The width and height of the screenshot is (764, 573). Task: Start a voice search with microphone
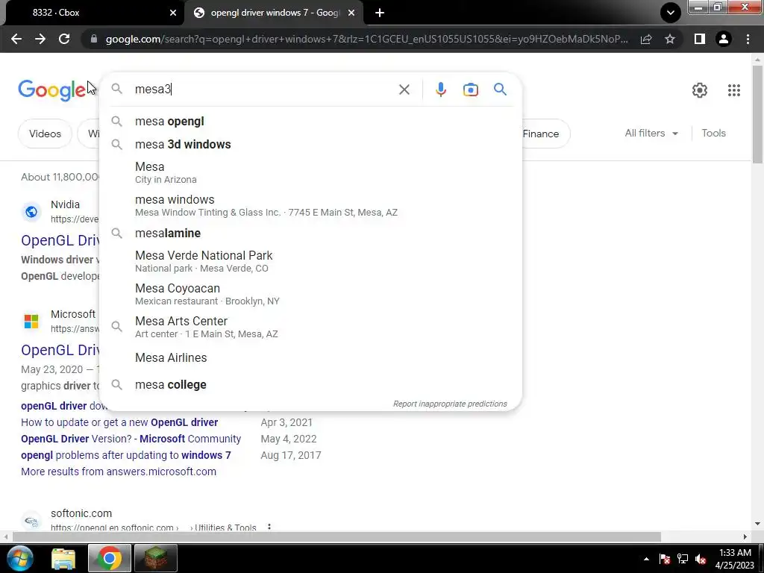[x=440, y=90]
